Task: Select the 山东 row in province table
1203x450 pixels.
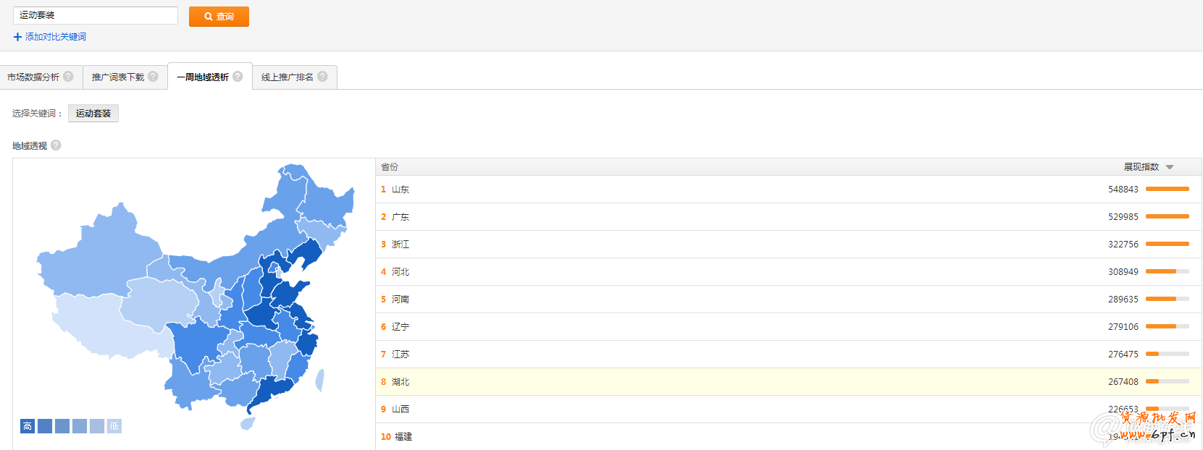Action: (401, 190)
